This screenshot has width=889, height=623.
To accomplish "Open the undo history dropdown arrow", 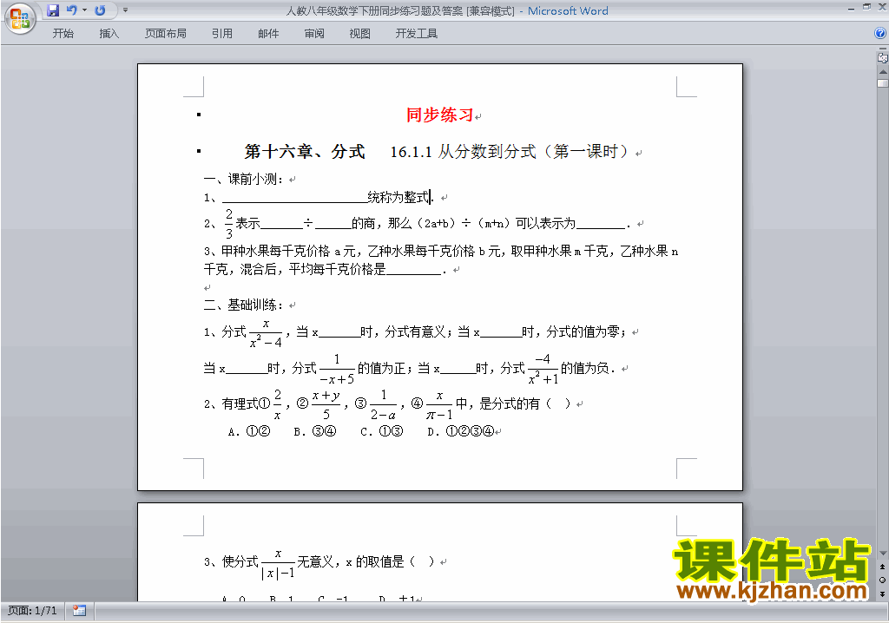I will pos(85,10).
